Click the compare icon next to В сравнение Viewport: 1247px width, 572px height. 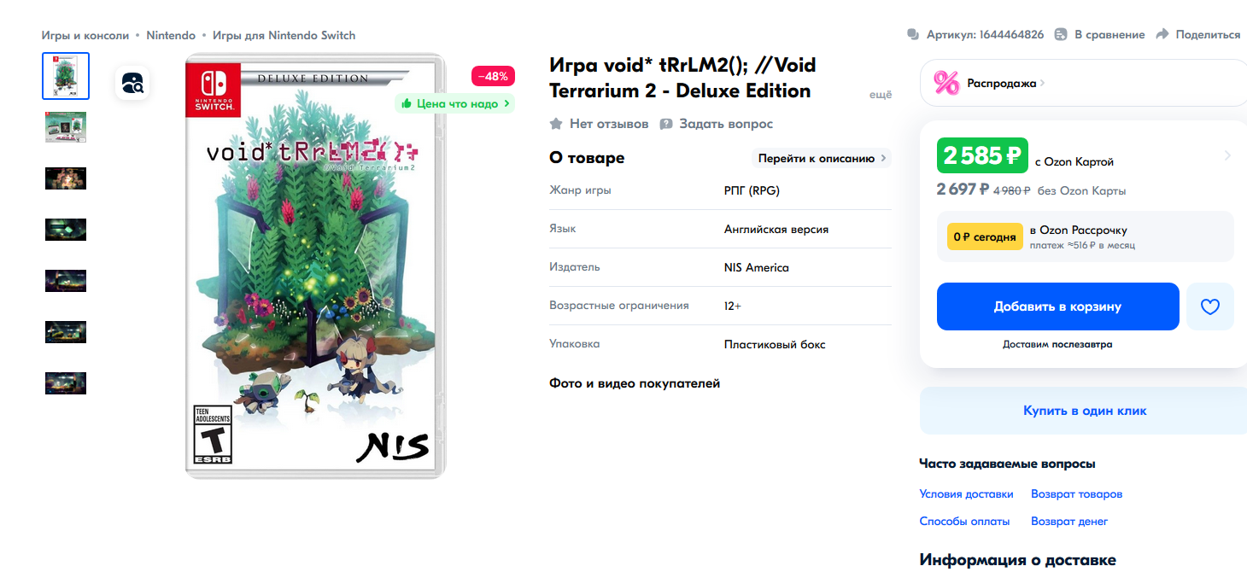coord(1061,34)
